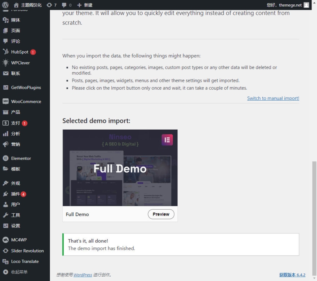This screenshot has height=281, width=317.
Task: Click the HubSpot sprocket icon
Action: coord(6,52)
